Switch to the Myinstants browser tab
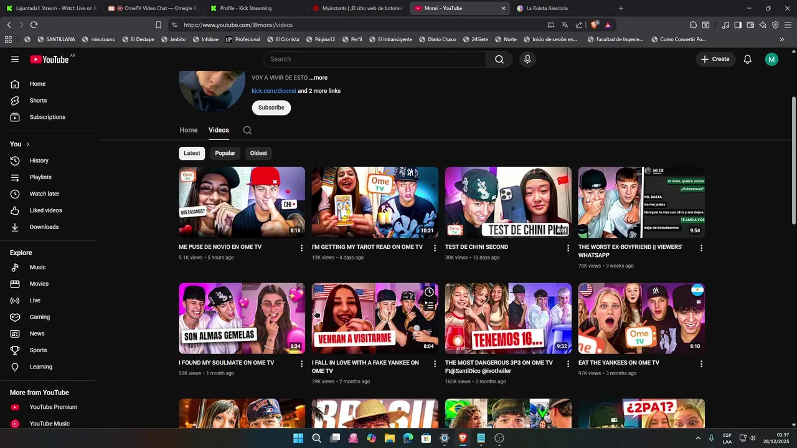797x448 pixels. click(358, 8)
